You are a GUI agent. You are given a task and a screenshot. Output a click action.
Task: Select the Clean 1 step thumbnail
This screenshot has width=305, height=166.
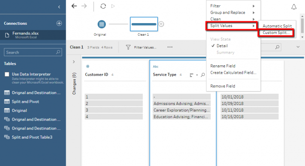tap(144, 24)
